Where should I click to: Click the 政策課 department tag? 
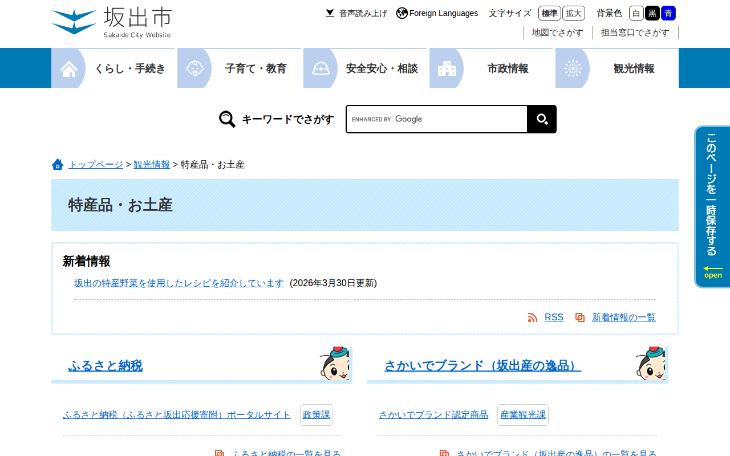point(317,415)
